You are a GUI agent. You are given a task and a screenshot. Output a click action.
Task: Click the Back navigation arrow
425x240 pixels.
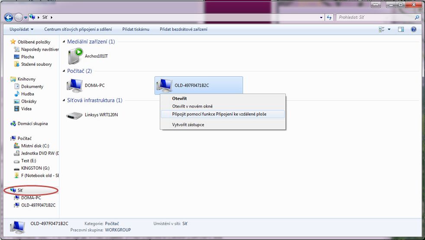9,18
